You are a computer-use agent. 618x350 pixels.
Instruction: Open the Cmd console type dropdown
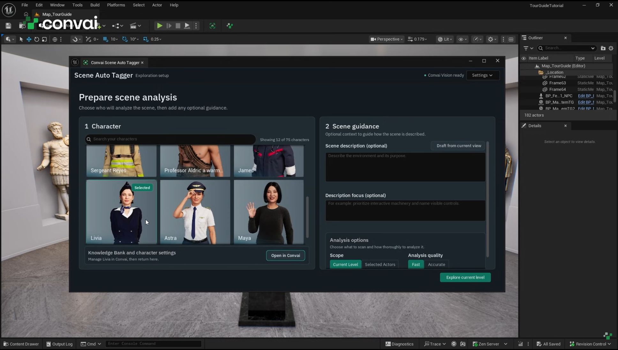[91, 344]
